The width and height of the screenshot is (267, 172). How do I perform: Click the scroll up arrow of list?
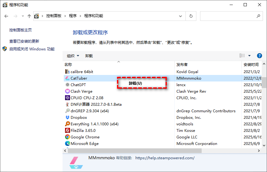coord(264,64)
